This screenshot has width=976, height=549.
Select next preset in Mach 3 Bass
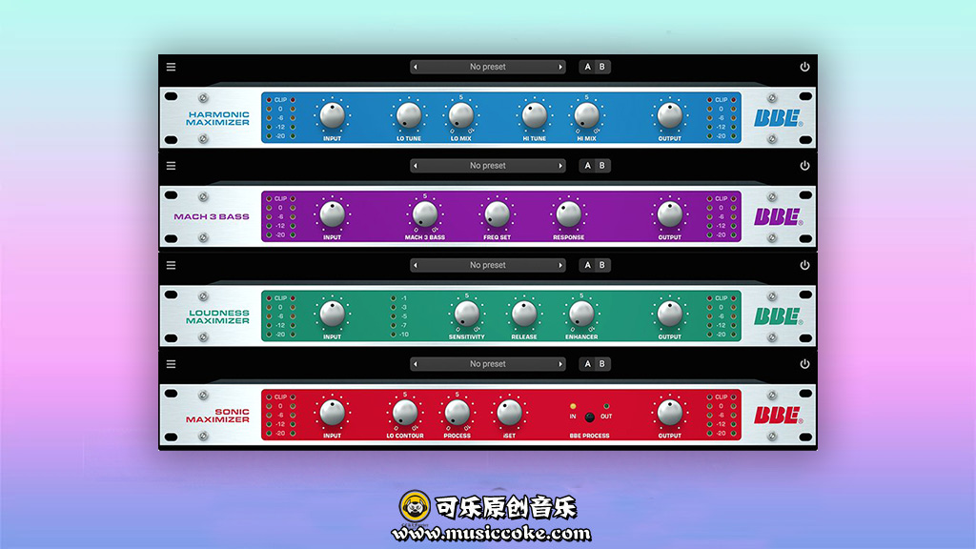coord(560,166)
